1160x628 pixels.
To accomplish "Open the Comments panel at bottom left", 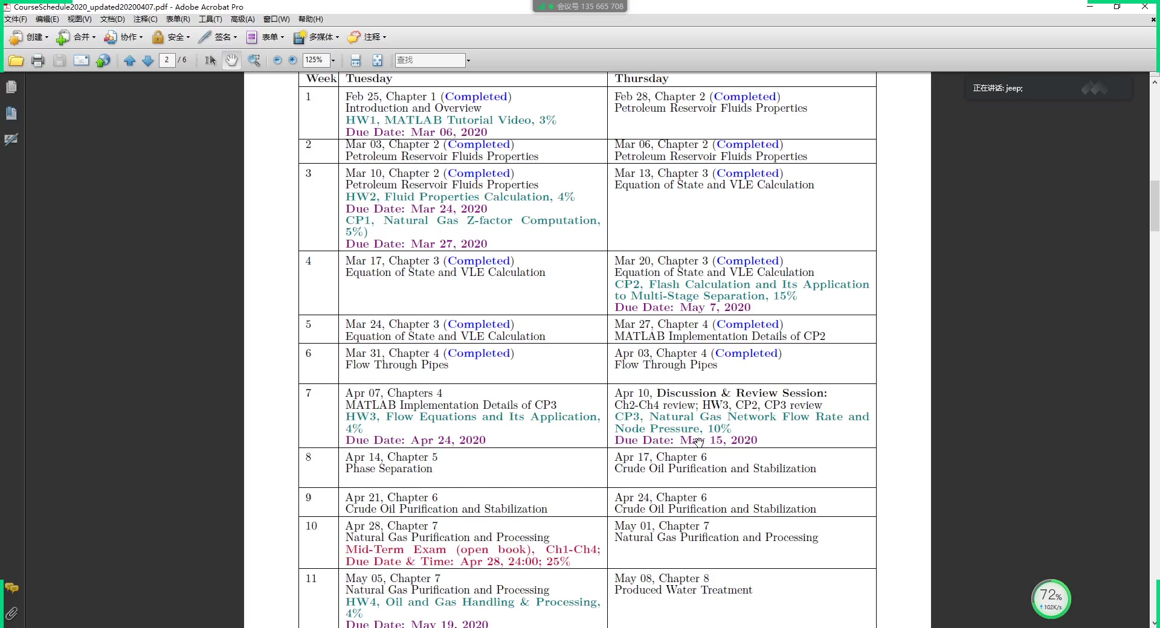I will coord(11,589).
